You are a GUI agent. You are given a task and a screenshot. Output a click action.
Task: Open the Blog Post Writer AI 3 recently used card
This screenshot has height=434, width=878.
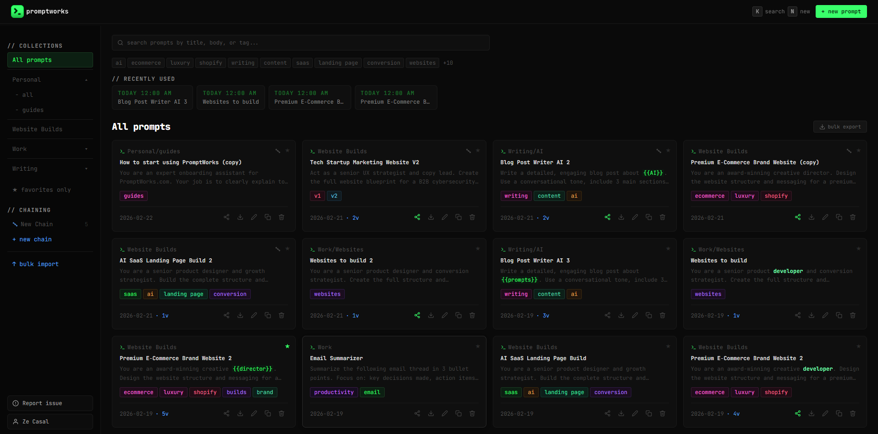coord(152,97)
